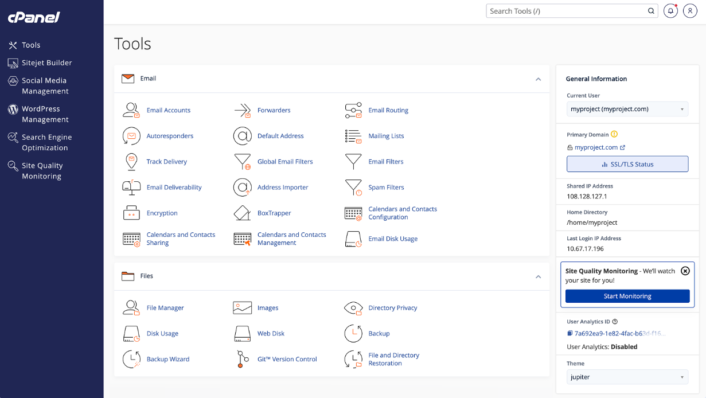Viewport: 706px width, 398px height.
Task: Click the Email Deliverability mailbox icon
Action: coord(131,188)
